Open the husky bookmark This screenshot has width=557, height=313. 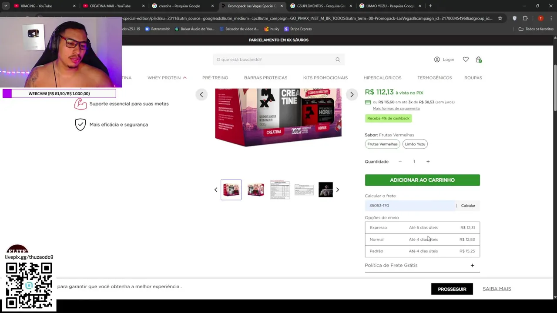point(272,29)
